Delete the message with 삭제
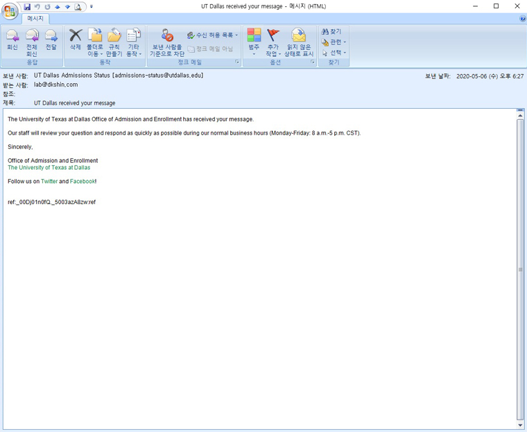Screen dimensions: 527x432 click(76, 40)
